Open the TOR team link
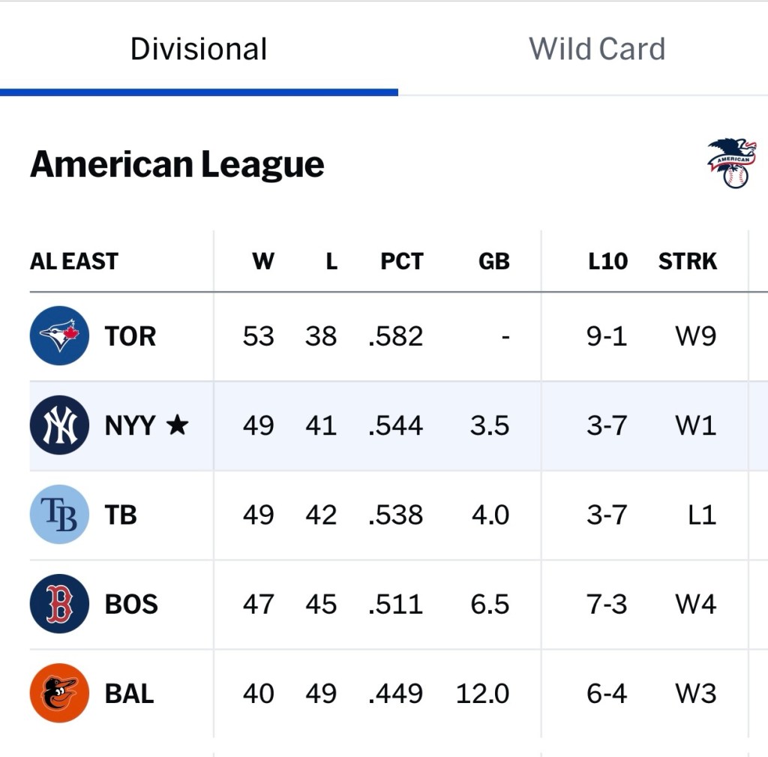Screen dimensions: 768x757 (130, 336)
